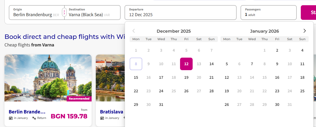Pick the highlighted 12 December date
Viewport: 316px width, 127px height.
click(186, 64)
